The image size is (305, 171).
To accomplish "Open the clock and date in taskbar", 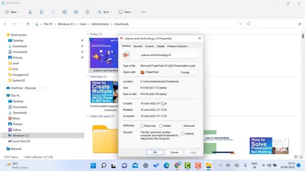I will 287,165.
